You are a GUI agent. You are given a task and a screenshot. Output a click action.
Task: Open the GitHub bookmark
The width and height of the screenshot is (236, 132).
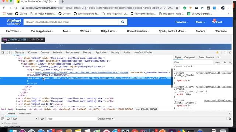pyautogui.click(x=21, y=14)
